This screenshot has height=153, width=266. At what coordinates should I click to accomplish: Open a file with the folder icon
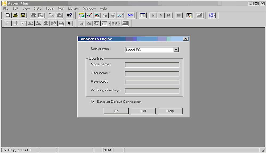coord(15,15)
